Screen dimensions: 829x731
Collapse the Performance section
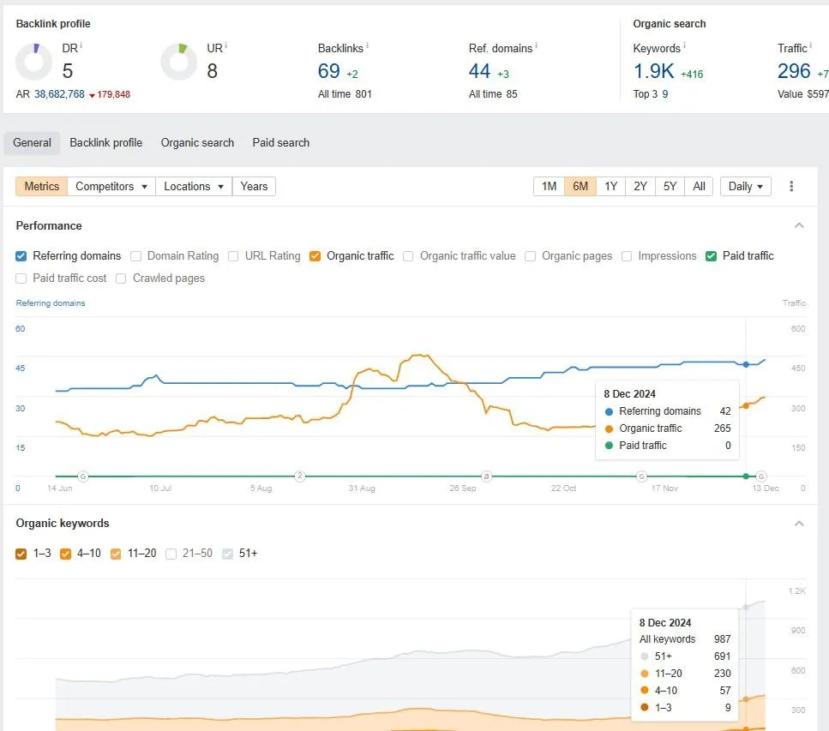tap(799, 225)
